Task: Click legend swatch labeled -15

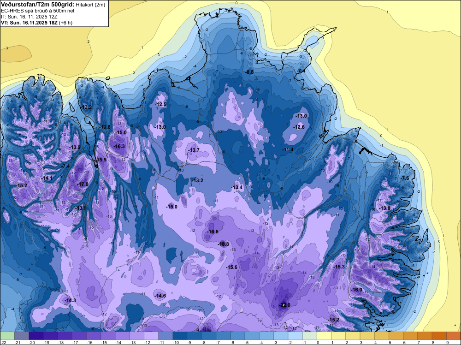Action: tap(108, 336)
